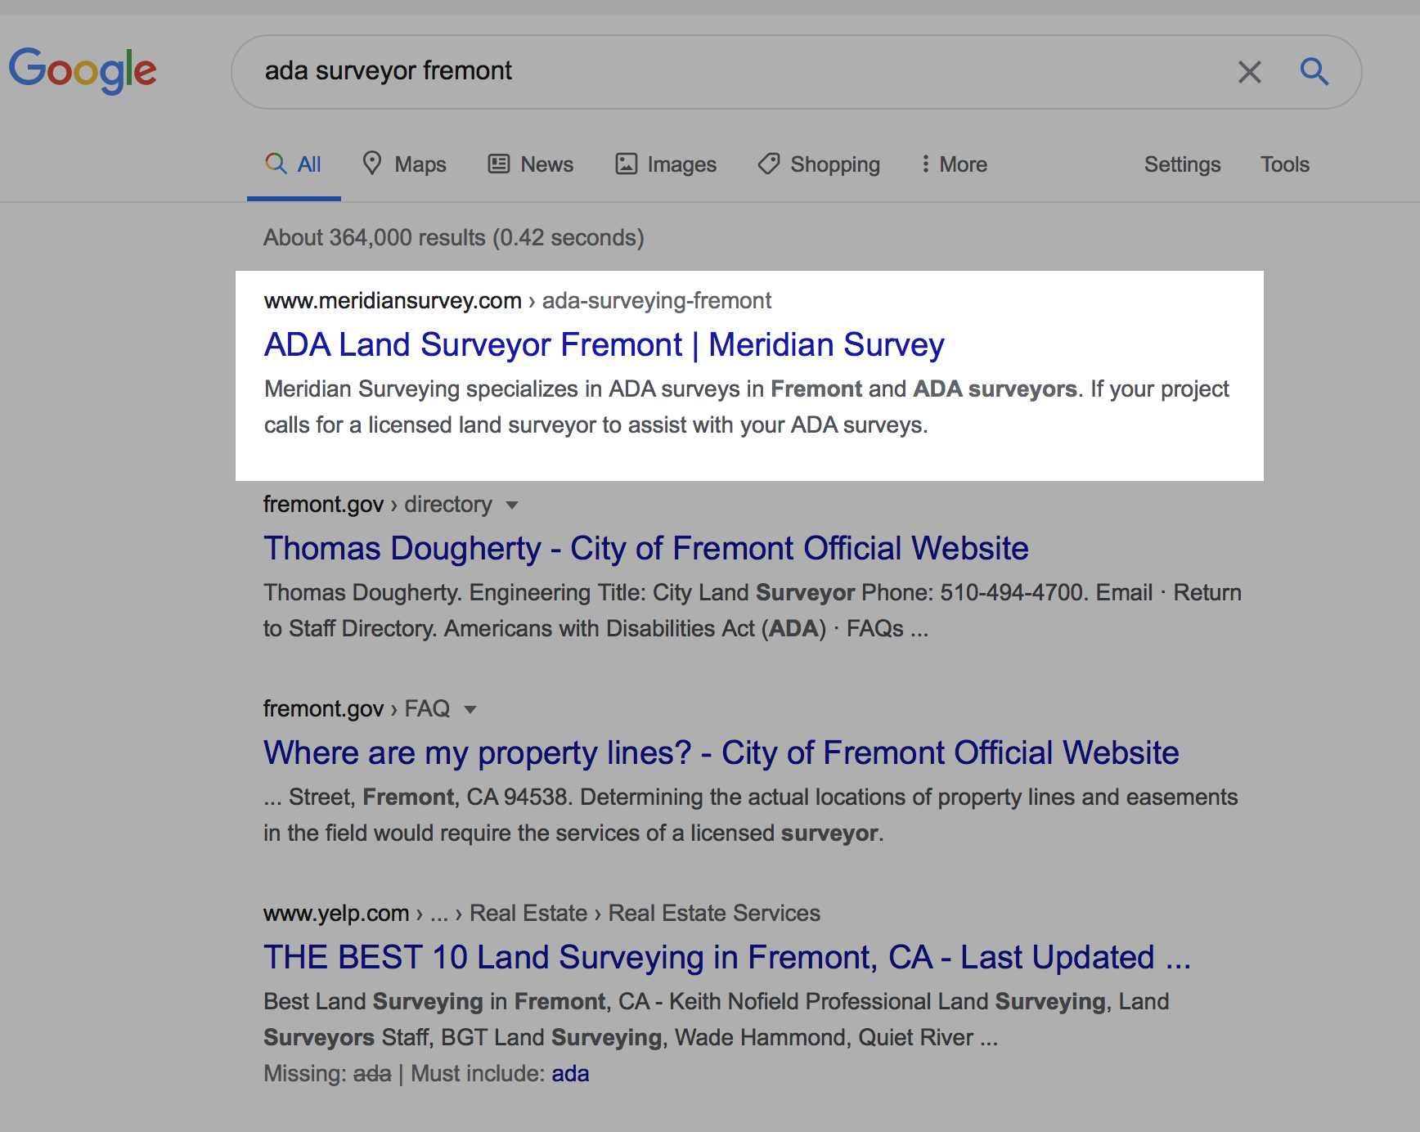Open the Settings menu
The height and width of the screenshot is (1132, 1420).
1182,164
